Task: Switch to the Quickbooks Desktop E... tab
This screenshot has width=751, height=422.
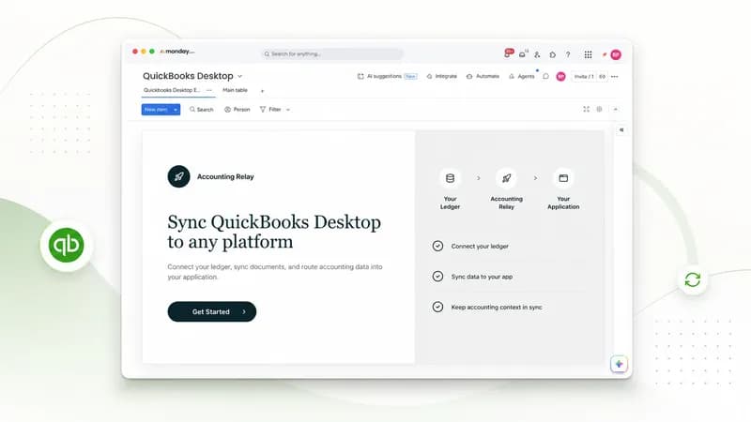Action: (x=172, y=90)
